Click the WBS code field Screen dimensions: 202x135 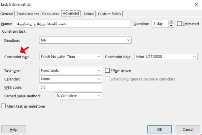(70, 87)
